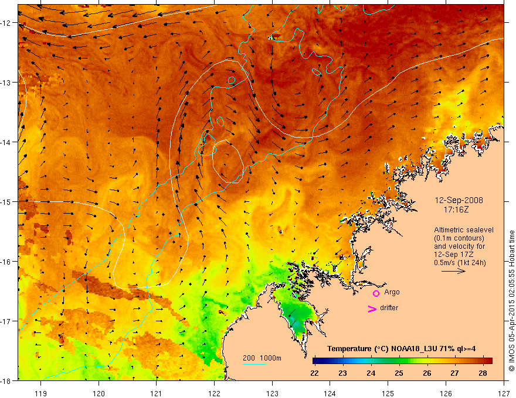
Task: Click the magenta drifter arrowhead symbol
Action: pyautogui.click(x=372, y=308)
